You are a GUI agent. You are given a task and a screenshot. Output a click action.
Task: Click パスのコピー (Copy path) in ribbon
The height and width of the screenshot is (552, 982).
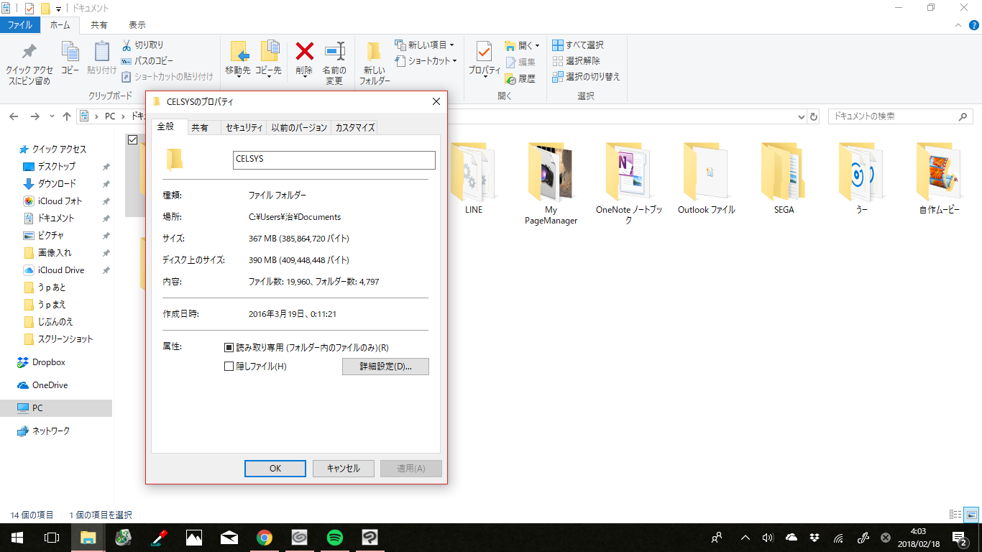(x=147, y=61)
